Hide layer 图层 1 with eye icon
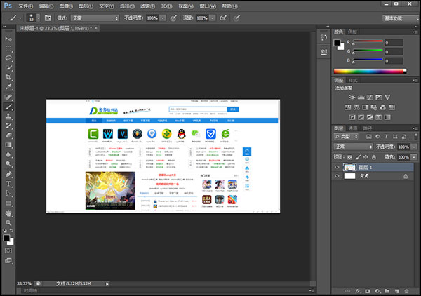Image resolution: width=421 pixels, height=296 pixels. (338, 168)
